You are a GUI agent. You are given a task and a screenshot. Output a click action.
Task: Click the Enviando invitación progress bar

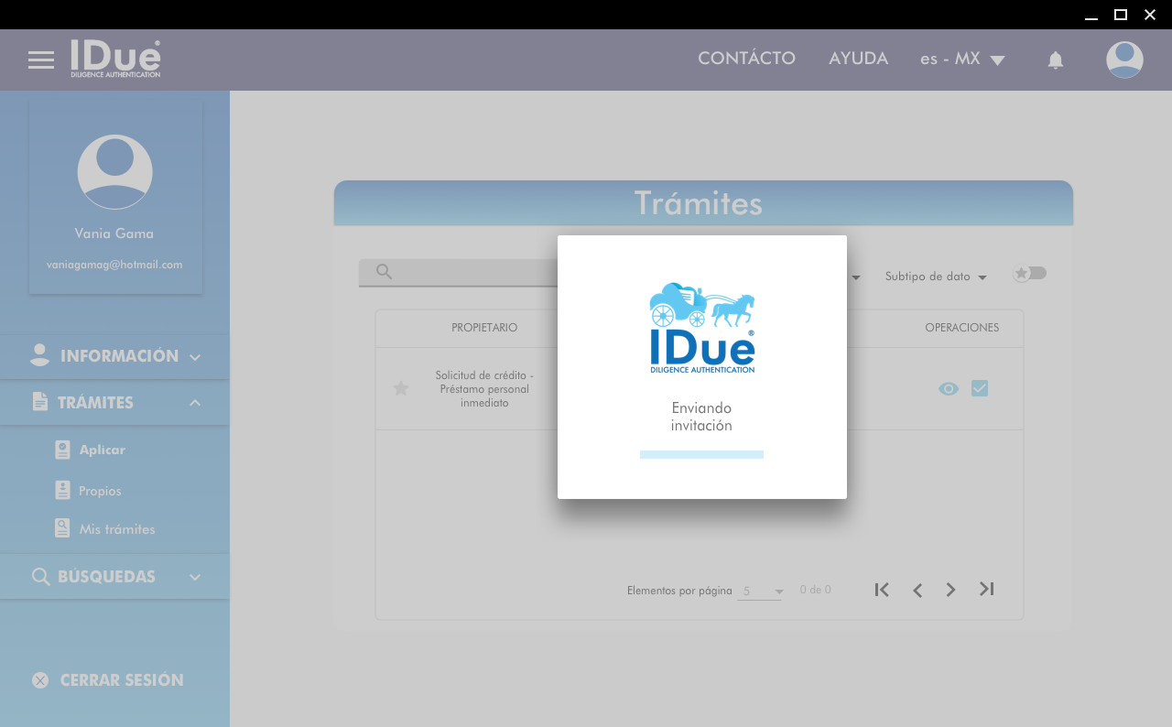(701, 454)
